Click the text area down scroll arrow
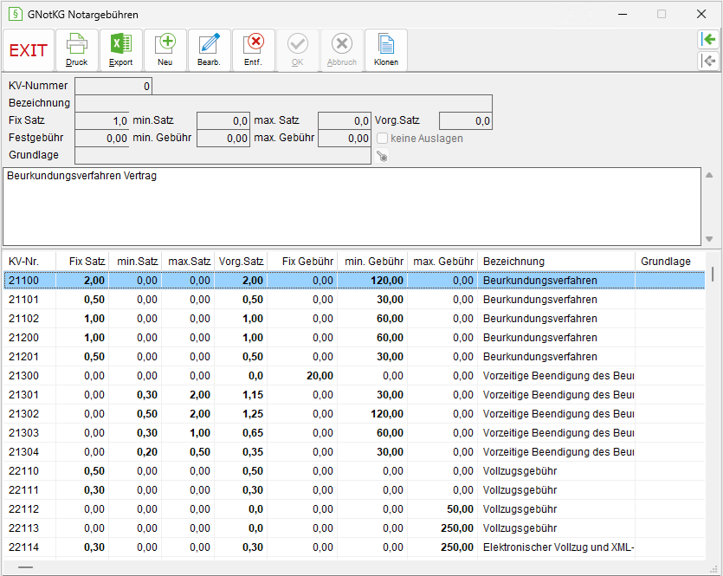The height and width of the screenshot is (576, 723). click(709, 239)
